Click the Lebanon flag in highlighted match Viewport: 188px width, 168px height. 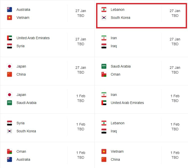point(104,10)
